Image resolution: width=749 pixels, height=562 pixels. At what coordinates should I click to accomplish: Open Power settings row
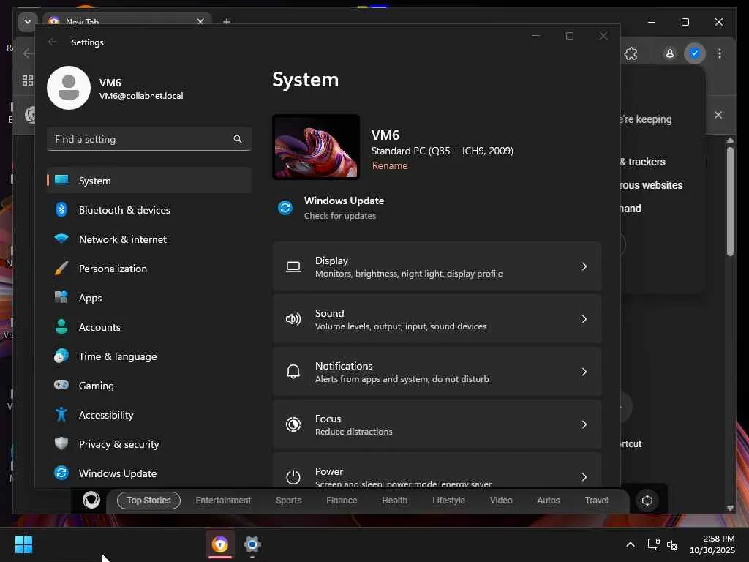(437, 471)
